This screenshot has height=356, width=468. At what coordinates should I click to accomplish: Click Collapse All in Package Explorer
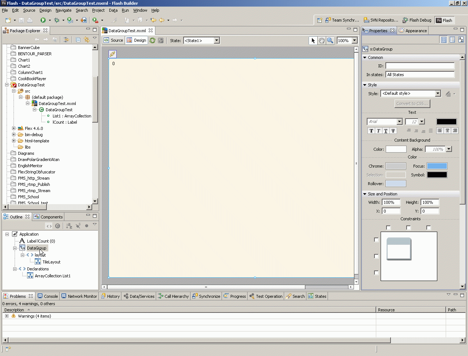[x=78, y=40]
